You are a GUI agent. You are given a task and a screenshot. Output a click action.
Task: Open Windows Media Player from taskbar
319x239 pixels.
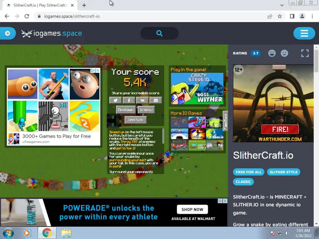(x=27, y=233)
